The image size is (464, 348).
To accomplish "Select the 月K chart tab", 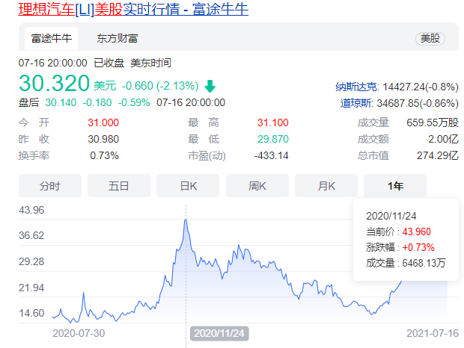I will pyautogui.click(x=326, y=186).
